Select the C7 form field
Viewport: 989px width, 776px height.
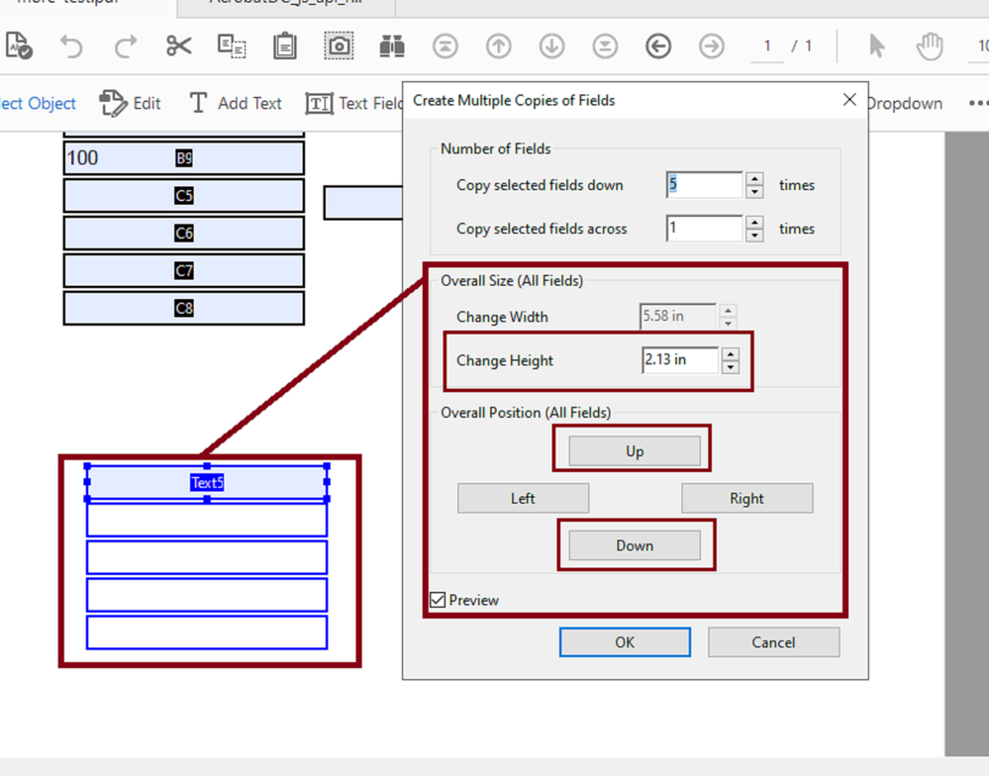pyautogui.click(x=183, y=270)
